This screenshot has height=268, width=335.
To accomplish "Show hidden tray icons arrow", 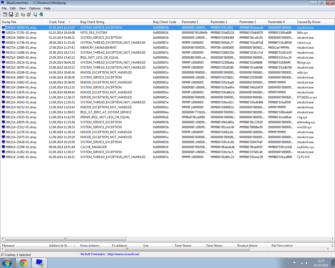I will pos(288,263).
